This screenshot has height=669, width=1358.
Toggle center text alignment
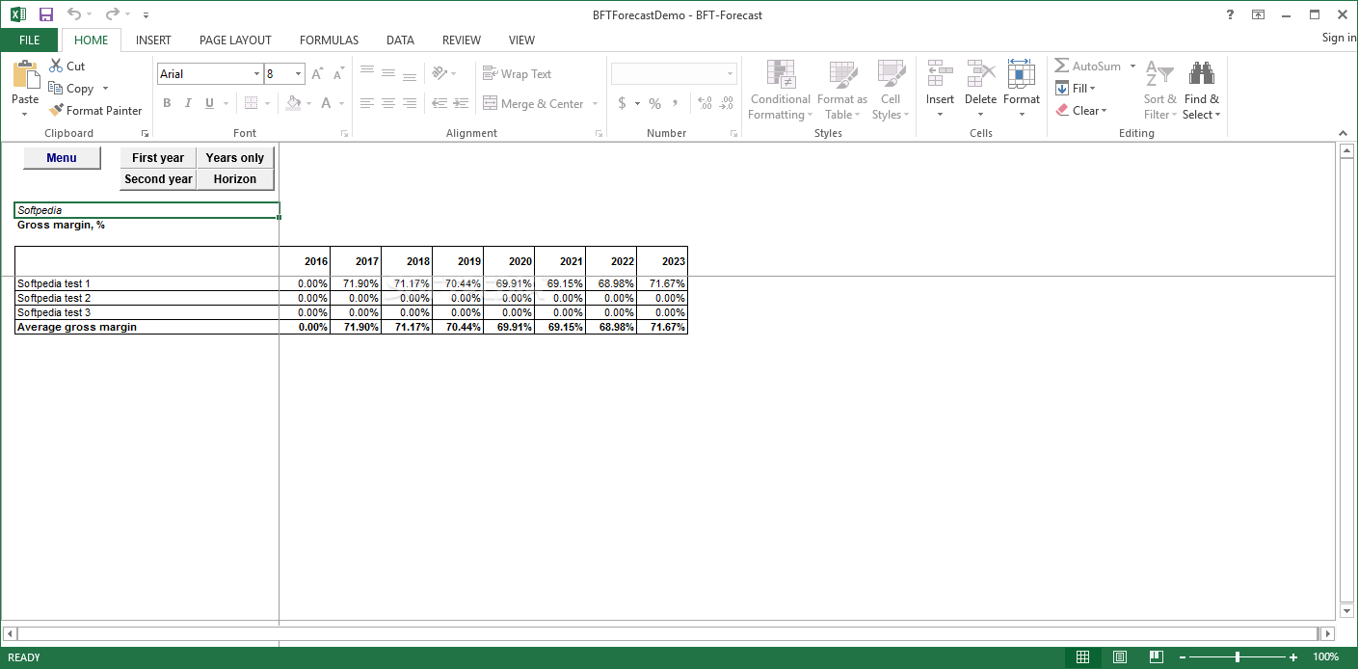[x=388, y=103]
